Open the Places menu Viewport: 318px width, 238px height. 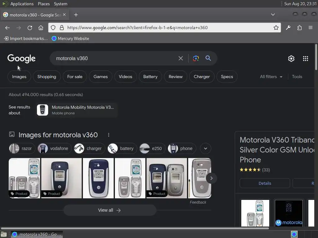(44, 4)
